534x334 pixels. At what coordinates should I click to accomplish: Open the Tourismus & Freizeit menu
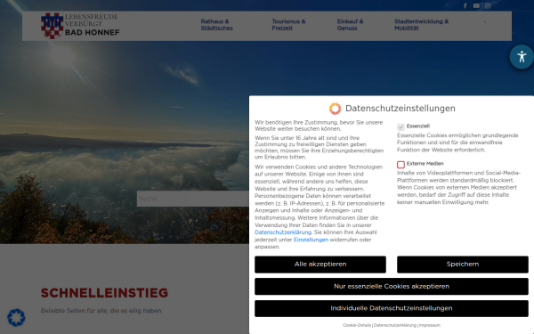tap(288, 25)
